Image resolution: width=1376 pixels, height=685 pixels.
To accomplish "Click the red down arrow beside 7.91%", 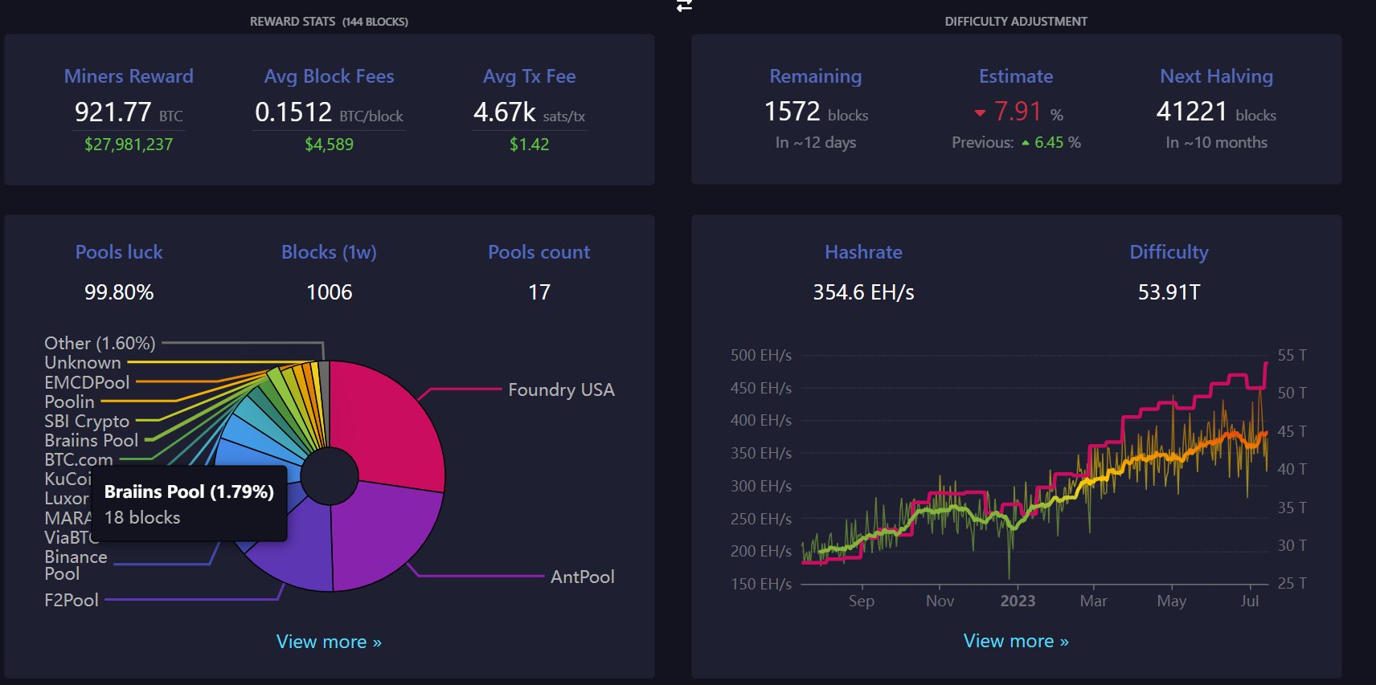I will tap(980, 113).
